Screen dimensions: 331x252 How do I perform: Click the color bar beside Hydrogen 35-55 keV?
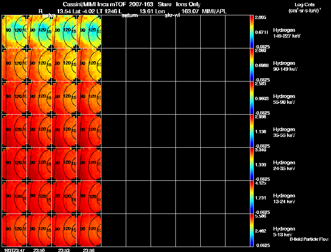click(x=252, y=131)
